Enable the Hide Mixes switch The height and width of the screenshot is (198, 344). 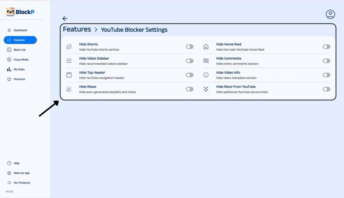[190, 89]
